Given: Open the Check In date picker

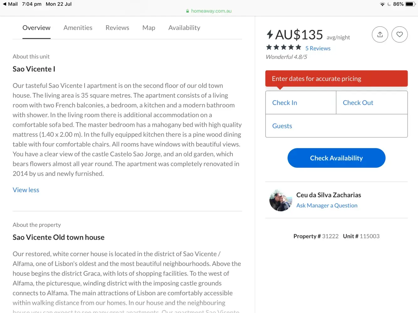Looking at the screenshot, I should pos(301,103).
